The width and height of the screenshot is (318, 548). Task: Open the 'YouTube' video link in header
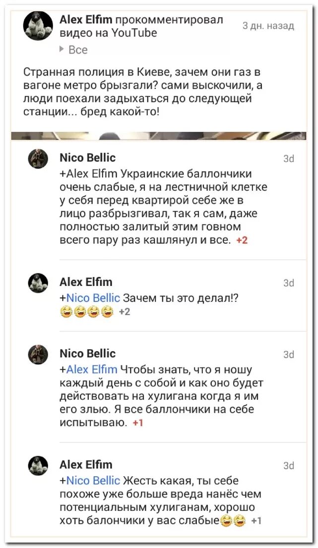pos(134,33)
